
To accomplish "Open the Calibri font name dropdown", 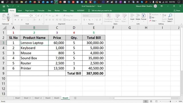I will point(29,16).
